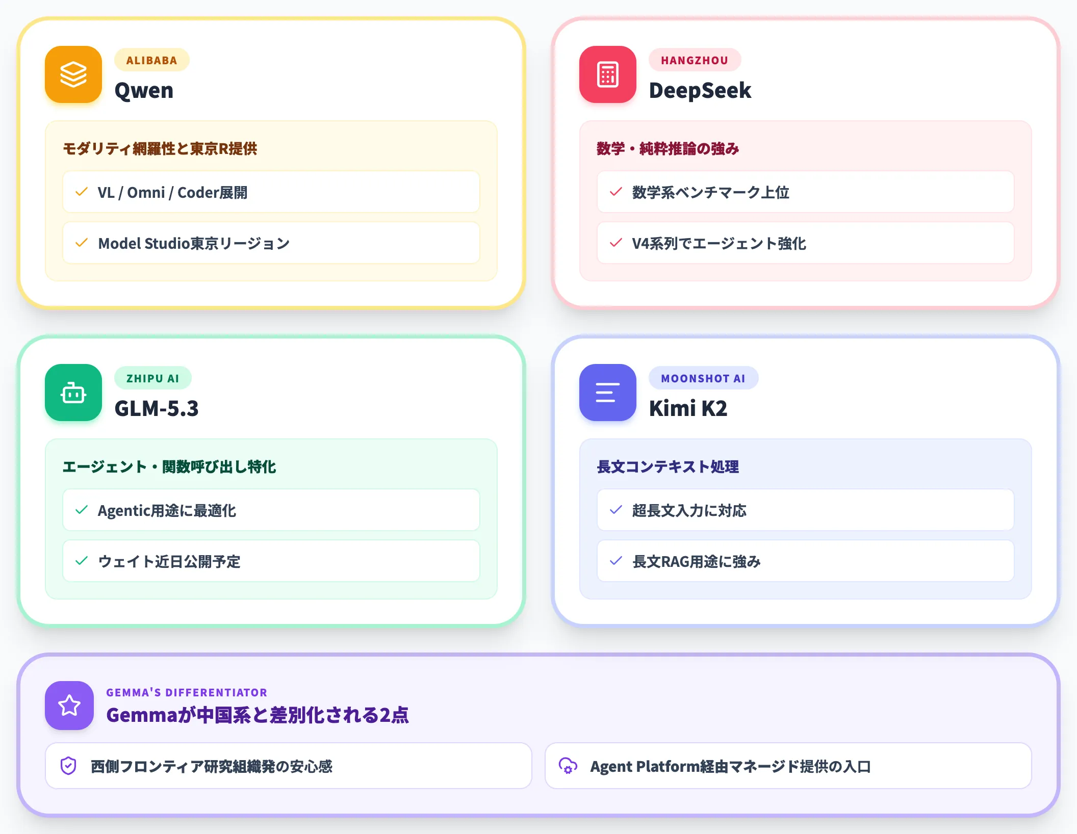The height and width of the screenshot is (834, 1077).
Task: Click heading 長文コンテキスト処理
Action: pyautogui.click(x=668, y=467)
